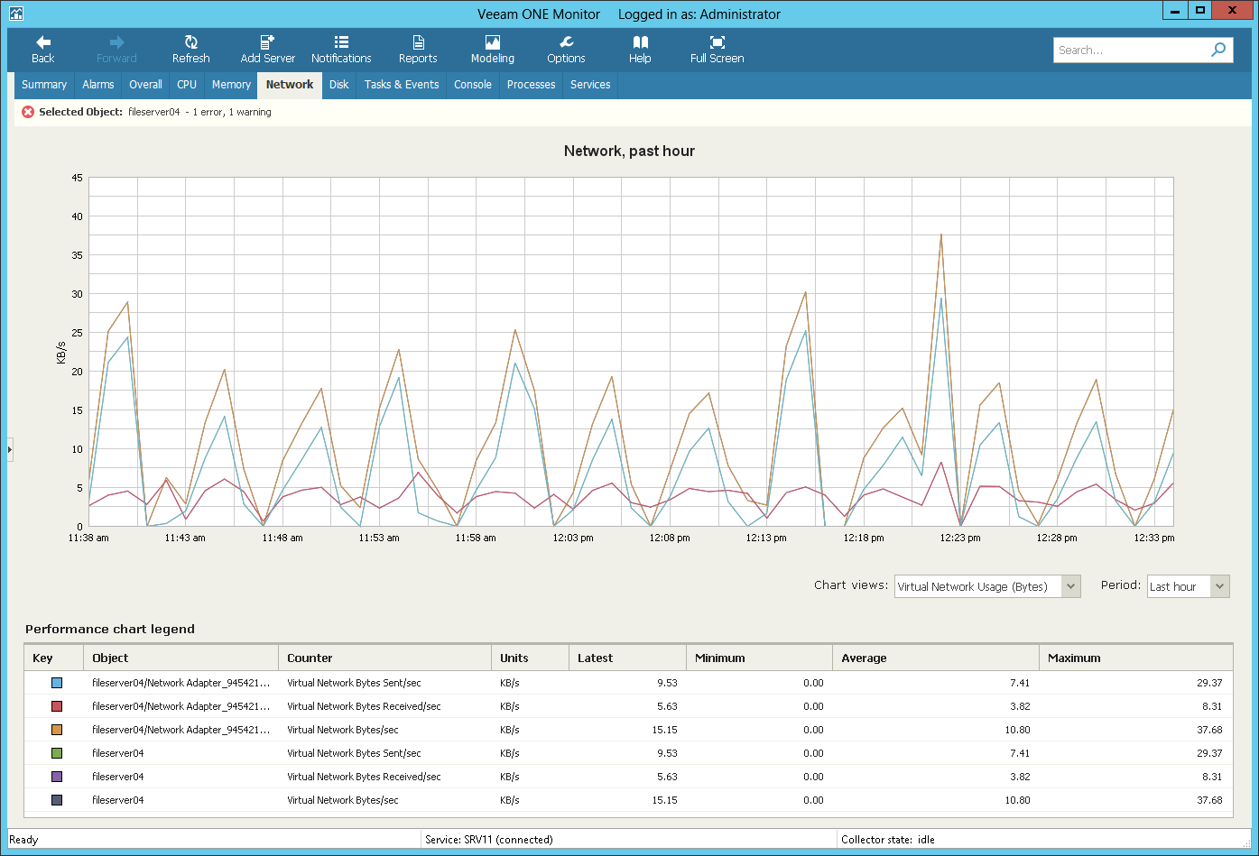Click the orange adapter Bytes/sec swatch

tap(57, 730)
